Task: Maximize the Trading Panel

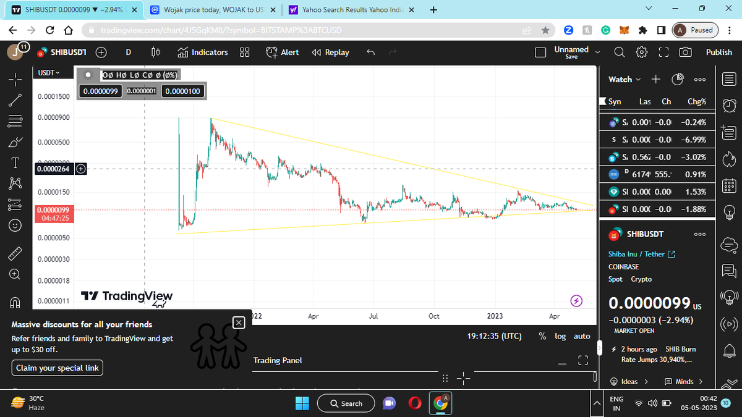Action: [582, 360]
